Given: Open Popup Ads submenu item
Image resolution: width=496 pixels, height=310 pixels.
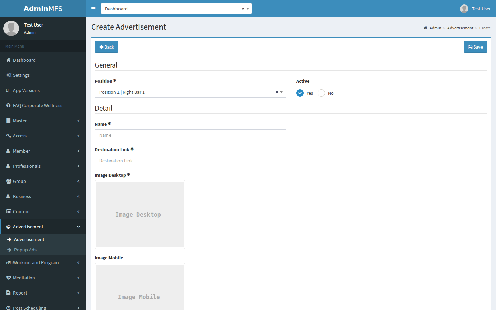Looking at the screenshot, I should click(25, 250).
